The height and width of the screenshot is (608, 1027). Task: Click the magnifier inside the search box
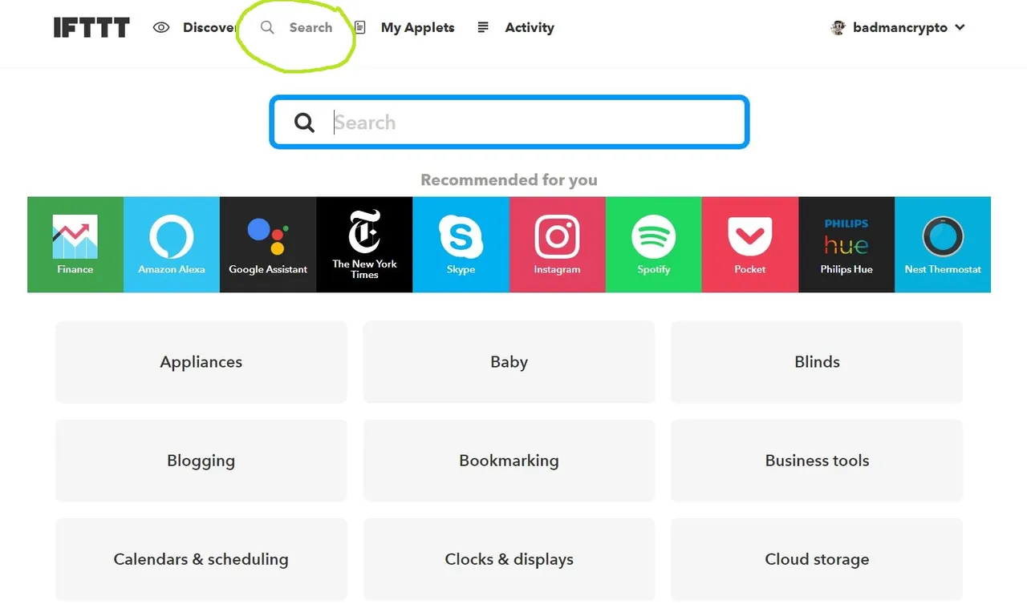pyautogui.click(x=304, y=123)
